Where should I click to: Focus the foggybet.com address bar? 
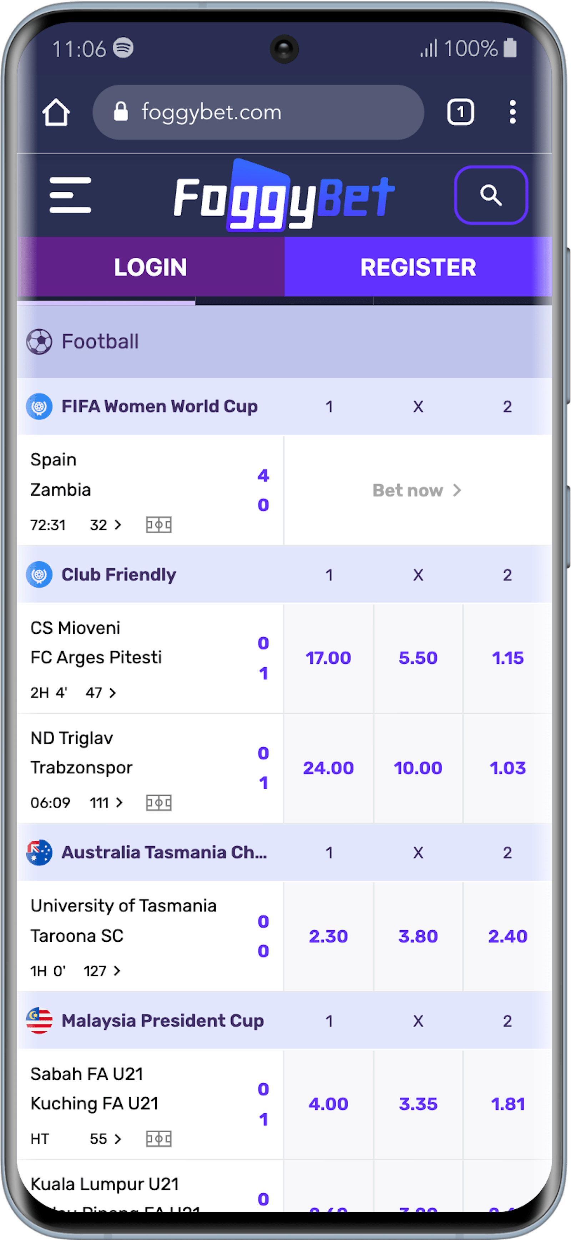click(x=258, y=113)
